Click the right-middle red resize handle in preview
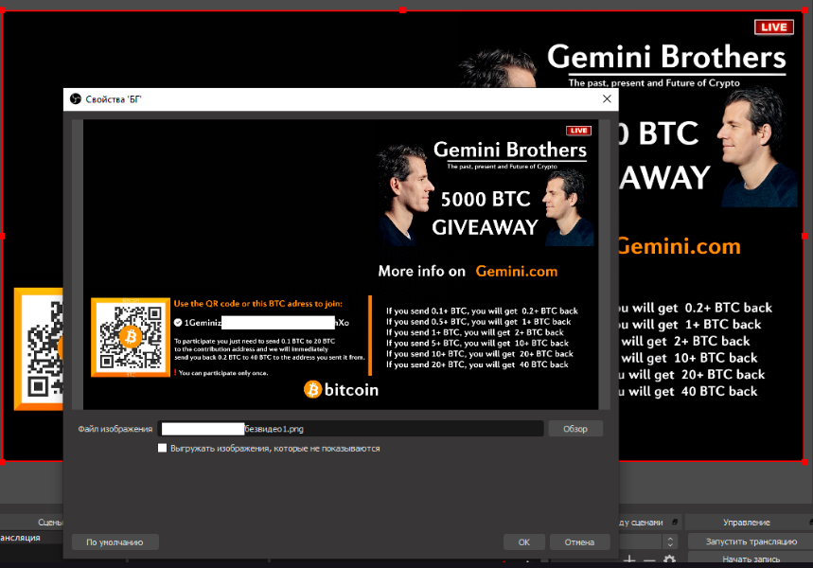This screenshot has width=813, height=568. (804, 236)
